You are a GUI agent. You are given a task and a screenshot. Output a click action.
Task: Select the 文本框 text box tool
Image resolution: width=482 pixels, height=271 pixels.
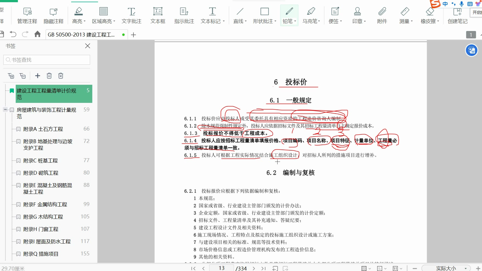tap(158, 15)
